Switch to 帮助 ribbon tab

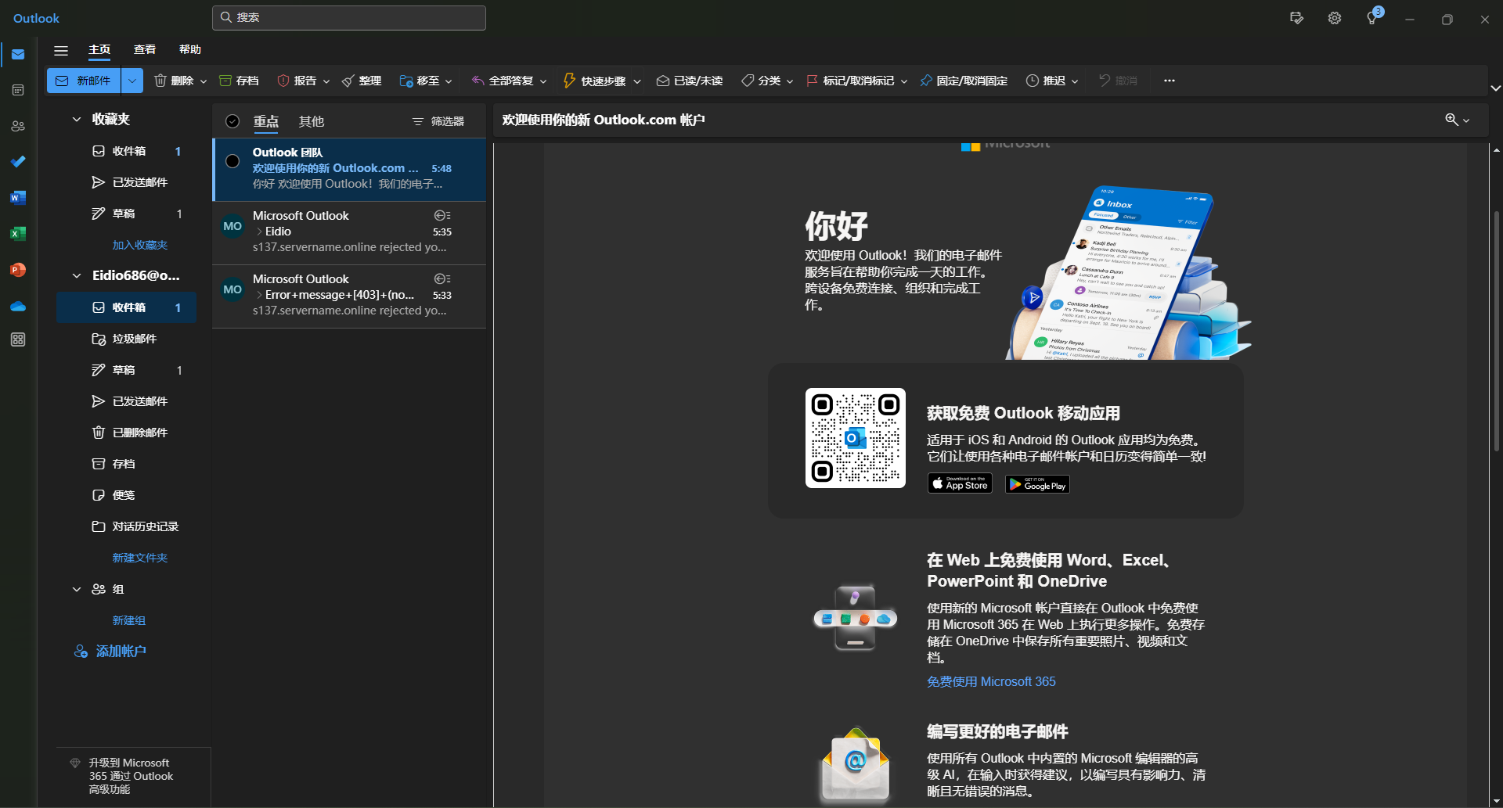tap(190, 49)
